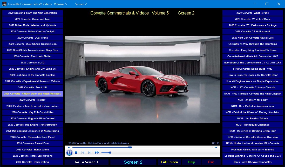Click the fast-forward arrows on seek bar
Image resolution: width=285 pixels, height=167 pixels.
pyautogui.click(x=216, y=147)
